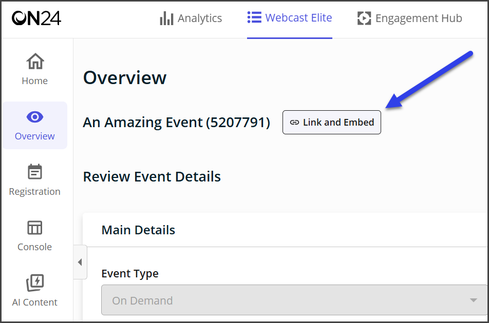Click the Webcast Elite list icon

[254, 17]
